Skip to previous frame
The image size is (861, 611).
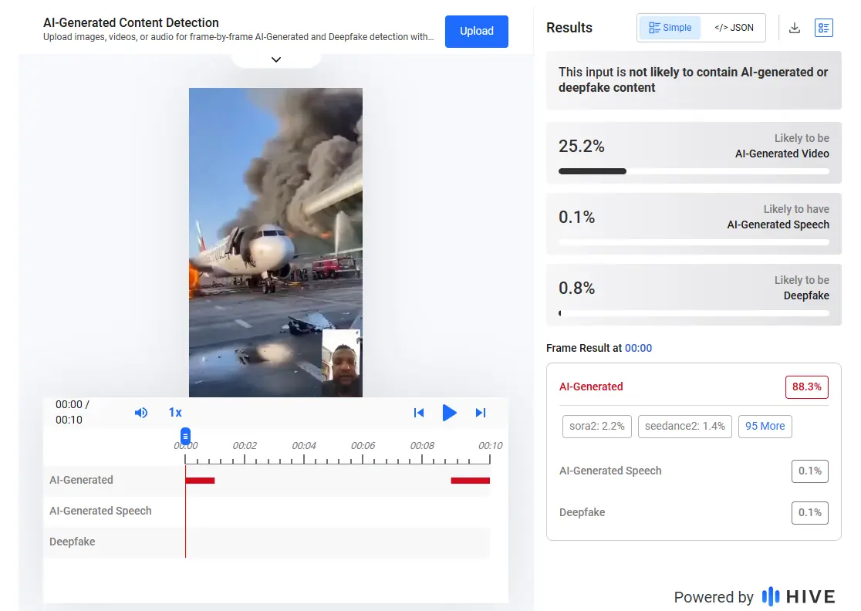coord(419,413)
